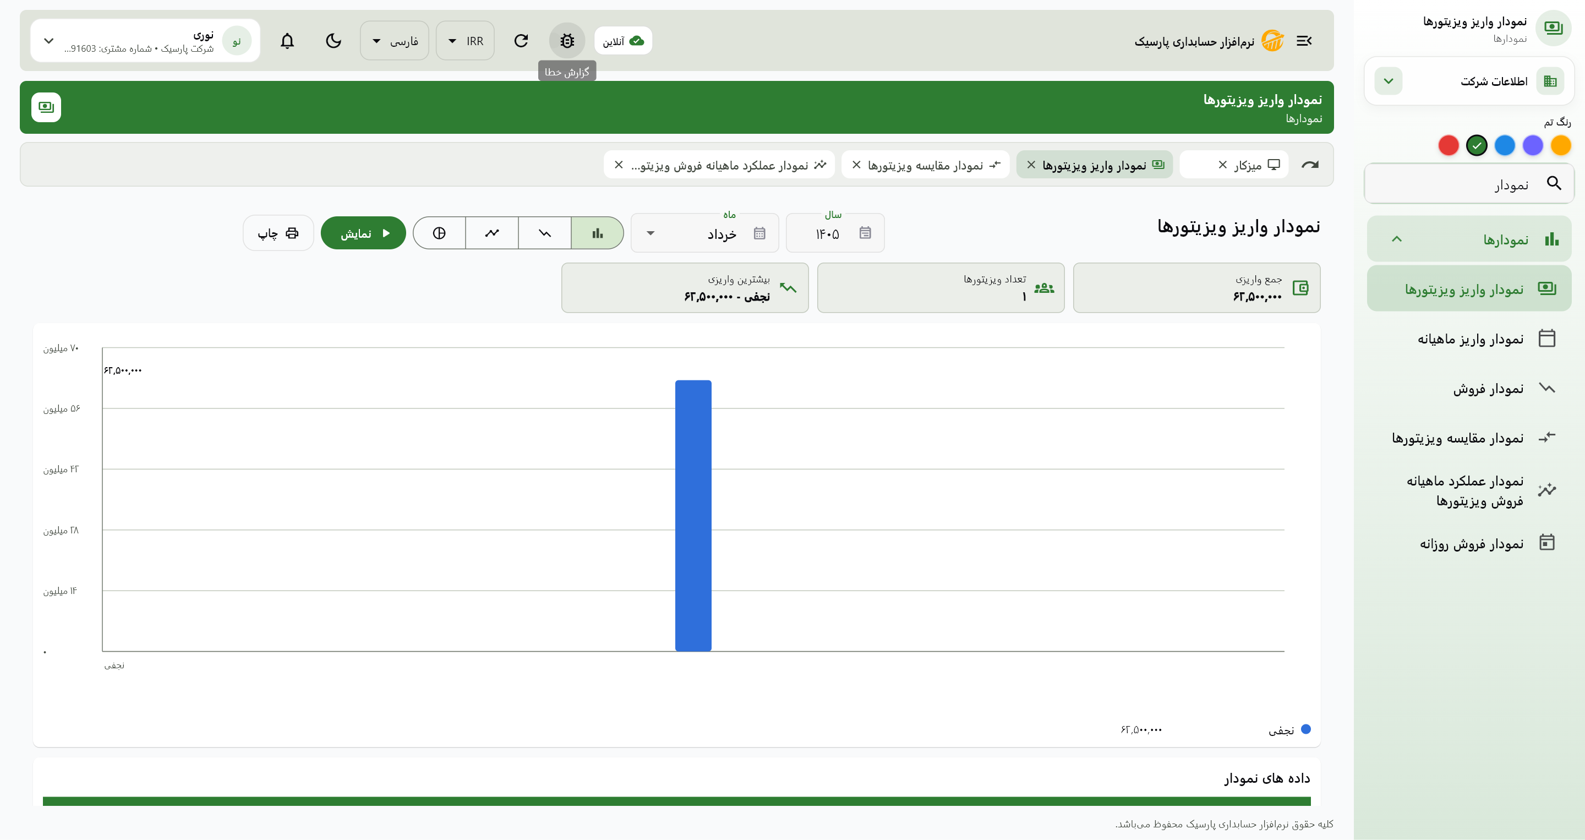This screenshot has width=1585, height=840.
Task: Click the داده های نمودار heading
Action: (1267, 778)
